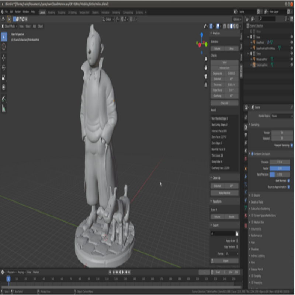Open the Render Engine dropdown
295x295 pixels.
pos(282,116)
